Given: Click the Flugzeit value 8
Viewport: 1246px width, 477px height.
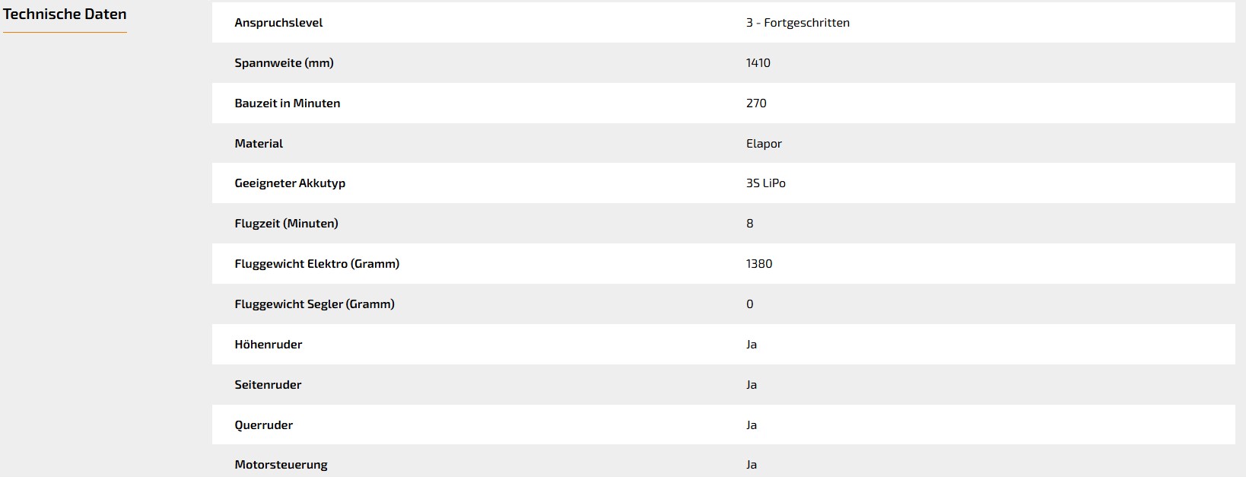Looking at the screenshot, I should pos(749,224).
